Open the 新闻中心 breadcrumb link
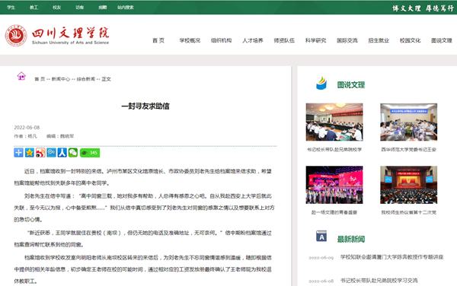Screen dimensions: 457x286 coord(61,79)
